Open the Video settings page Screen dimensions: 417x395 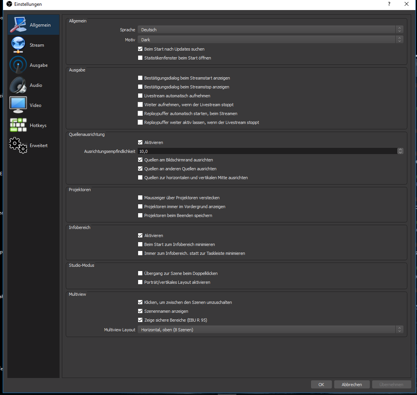pyautogui.click(x=33, y=105)
